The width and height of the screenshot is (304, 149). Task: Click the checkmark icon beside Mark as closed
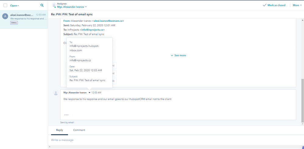pos(264,5)
